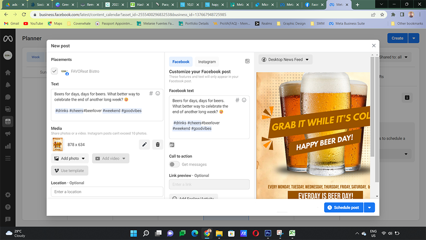Close the New post dialog
This screenshot has height=240, width=426.
point(374,46)
